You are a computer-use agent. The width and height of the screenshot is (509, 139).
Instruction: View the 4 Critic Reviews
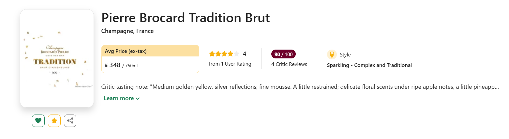point(289,64)
